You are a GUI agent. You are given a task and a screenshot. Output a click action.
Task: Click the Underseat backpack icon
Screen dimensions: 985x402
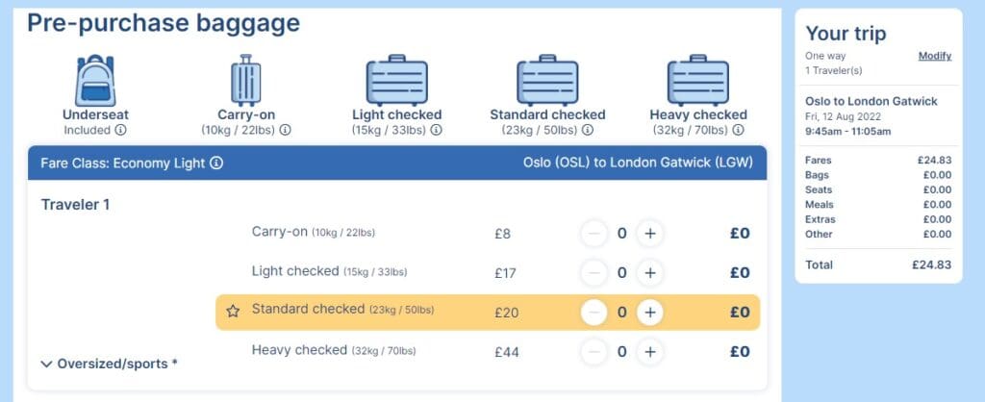(95, 80)
